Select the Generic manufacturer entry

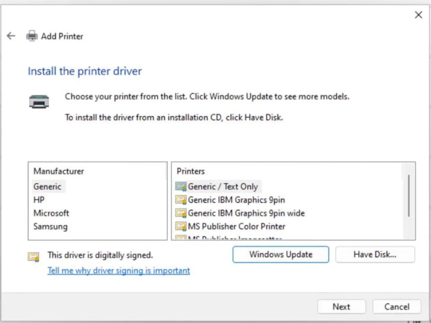pos(47,186)
